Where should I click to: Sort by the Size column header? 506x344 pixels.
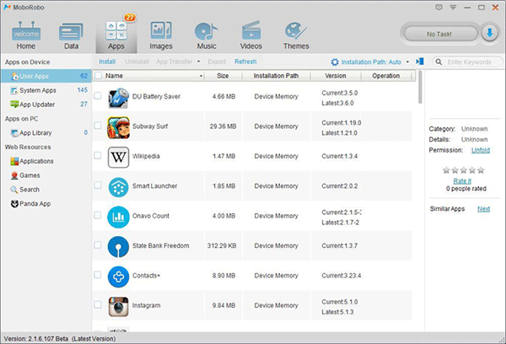pyautogui.click(x=223, y=76)
